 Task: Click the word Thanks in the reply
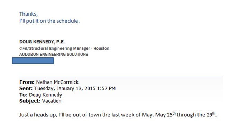tap(28, 14)
